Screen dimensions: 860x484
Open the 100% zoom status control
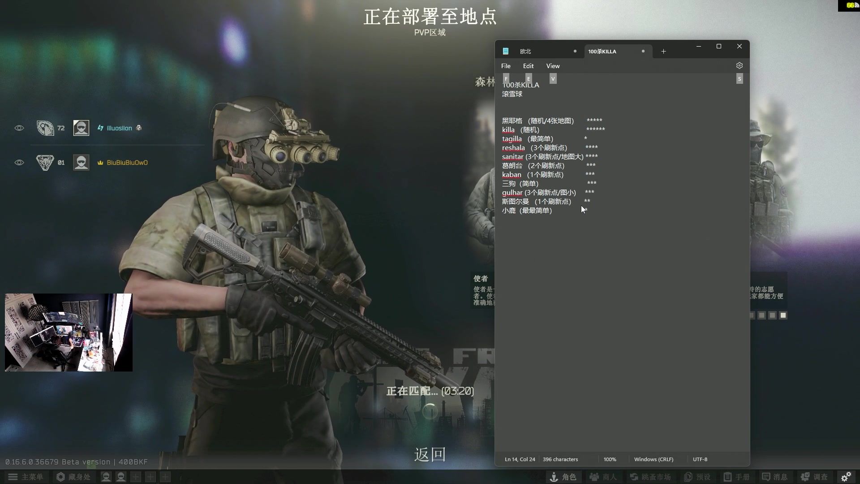[610, 459]
